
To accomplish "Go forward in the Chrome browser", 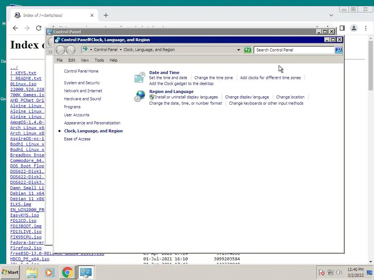I will (x=27, y=28).
